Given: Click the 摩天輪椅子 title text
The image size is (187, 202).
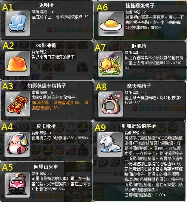Looking at the screenshot, I should coord(139,86).
